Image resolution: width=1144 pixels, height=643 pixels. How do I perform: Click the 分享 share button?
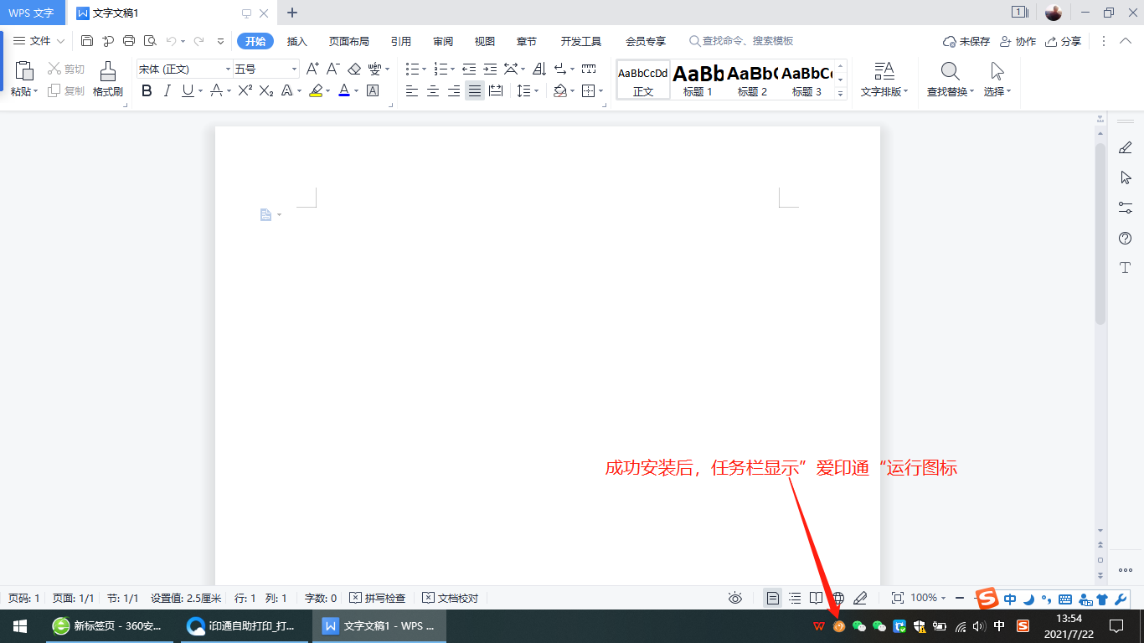1064,41
